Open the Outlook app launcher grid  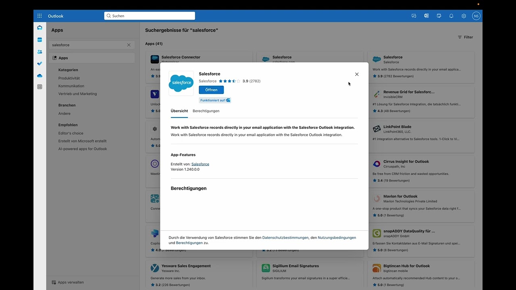point(40,16)
